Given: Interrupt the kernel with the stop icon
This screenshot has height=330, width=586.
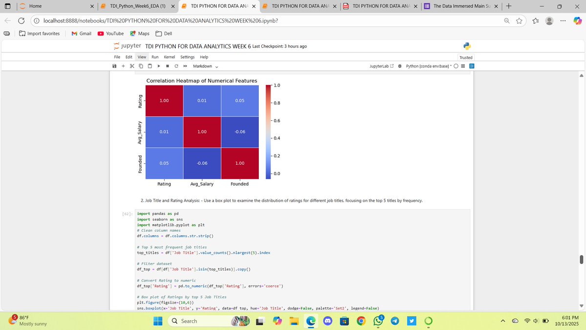Looking at the screenshot, I should [167, 66].
